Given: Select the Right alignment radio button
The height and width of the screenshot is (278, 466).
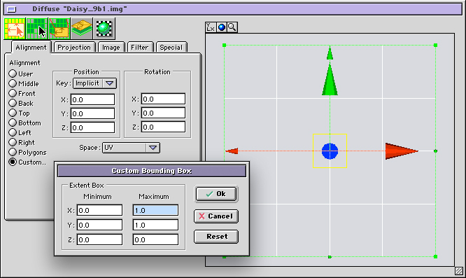Looking at the screenshot, I should coord(13,142).
